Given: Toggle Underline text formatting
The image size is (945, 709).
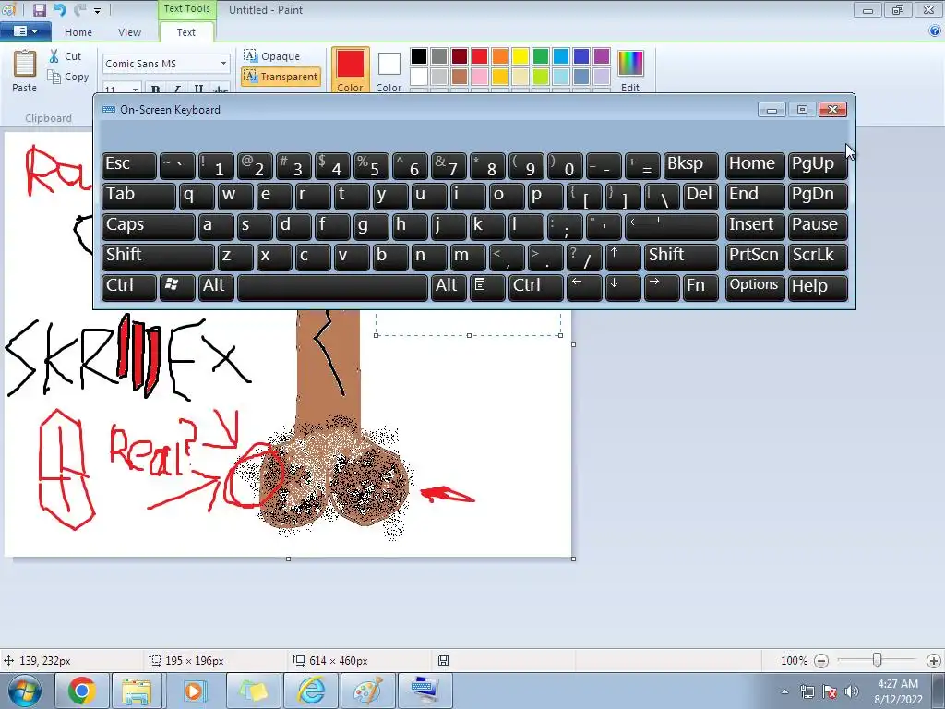Looking at the screenshot, I should [x=198, y=90].
